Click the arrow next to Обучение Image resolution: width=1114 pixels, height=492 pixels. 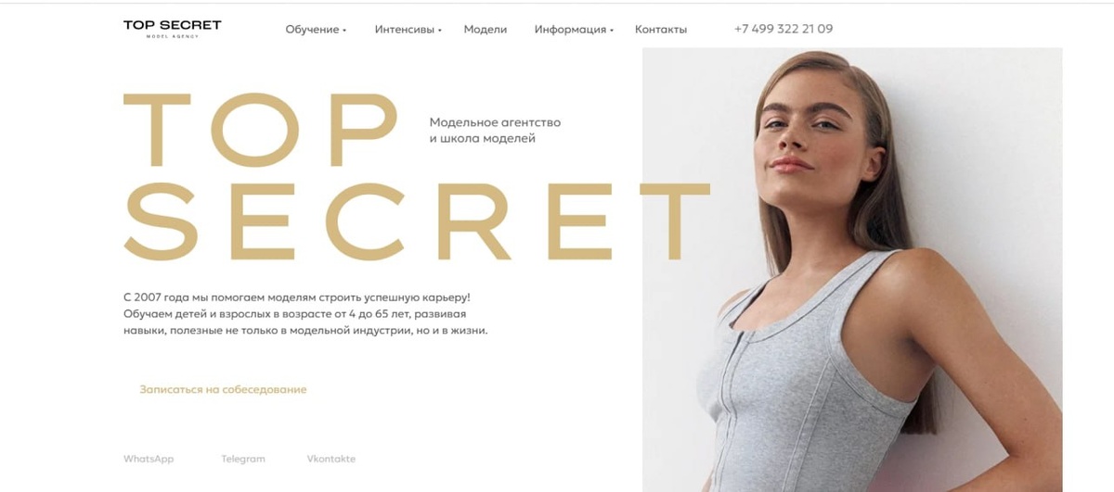(344, 31)
